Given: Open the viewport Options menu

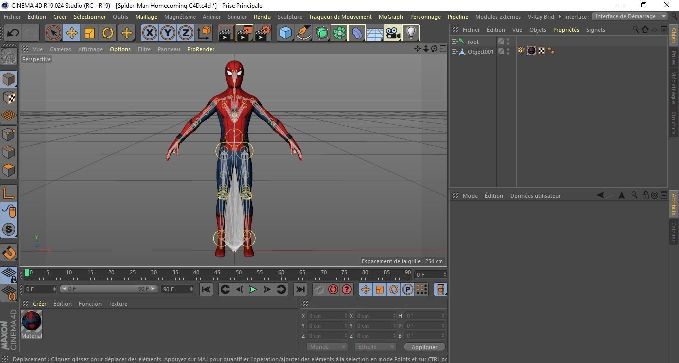Looking at the screenshot, I should point(120,49).
